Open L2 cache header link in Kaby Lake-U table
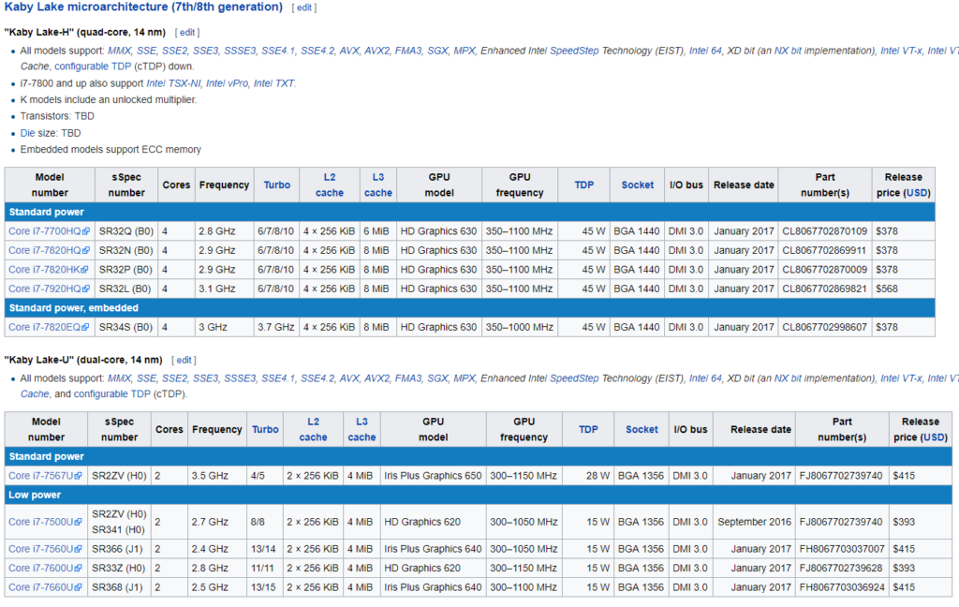959x607 pixels. pyautogui.click(x=313, y=430)
